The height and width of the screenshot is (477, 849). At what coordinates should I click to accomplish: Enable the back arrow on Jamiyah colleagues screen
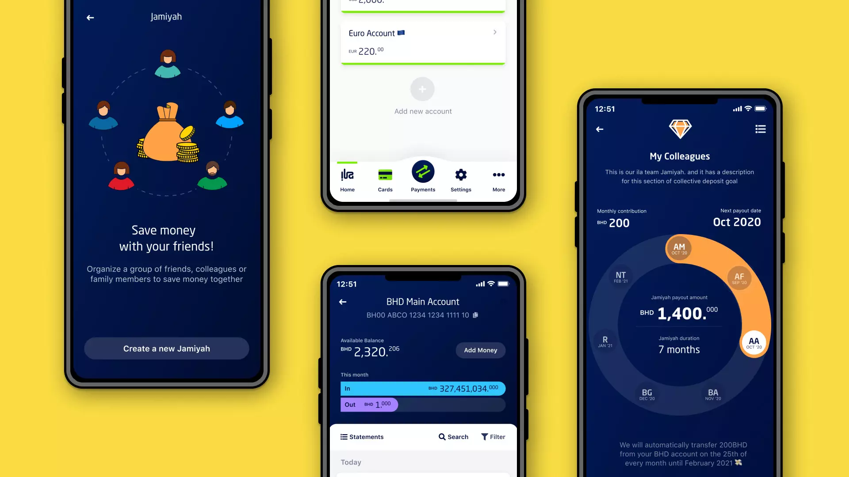pyautogui.click(x=600, y=129)
